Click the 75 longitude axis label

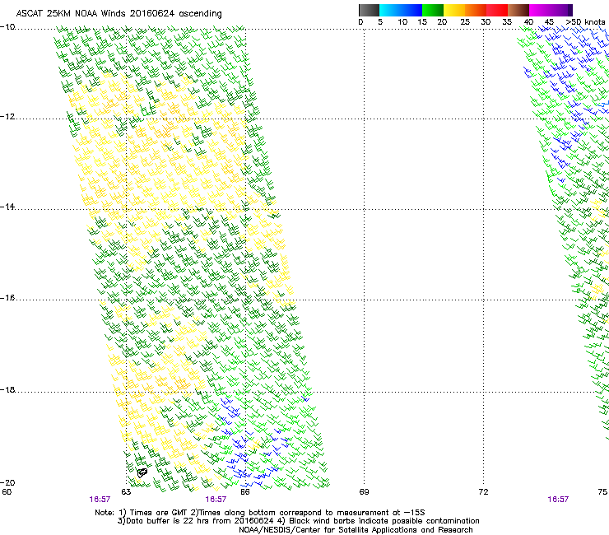pos(602,492)
